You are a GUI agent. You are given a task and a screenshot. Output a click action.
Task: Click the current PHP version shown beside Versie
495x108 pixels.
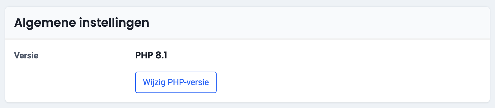(x=151, y=55)
